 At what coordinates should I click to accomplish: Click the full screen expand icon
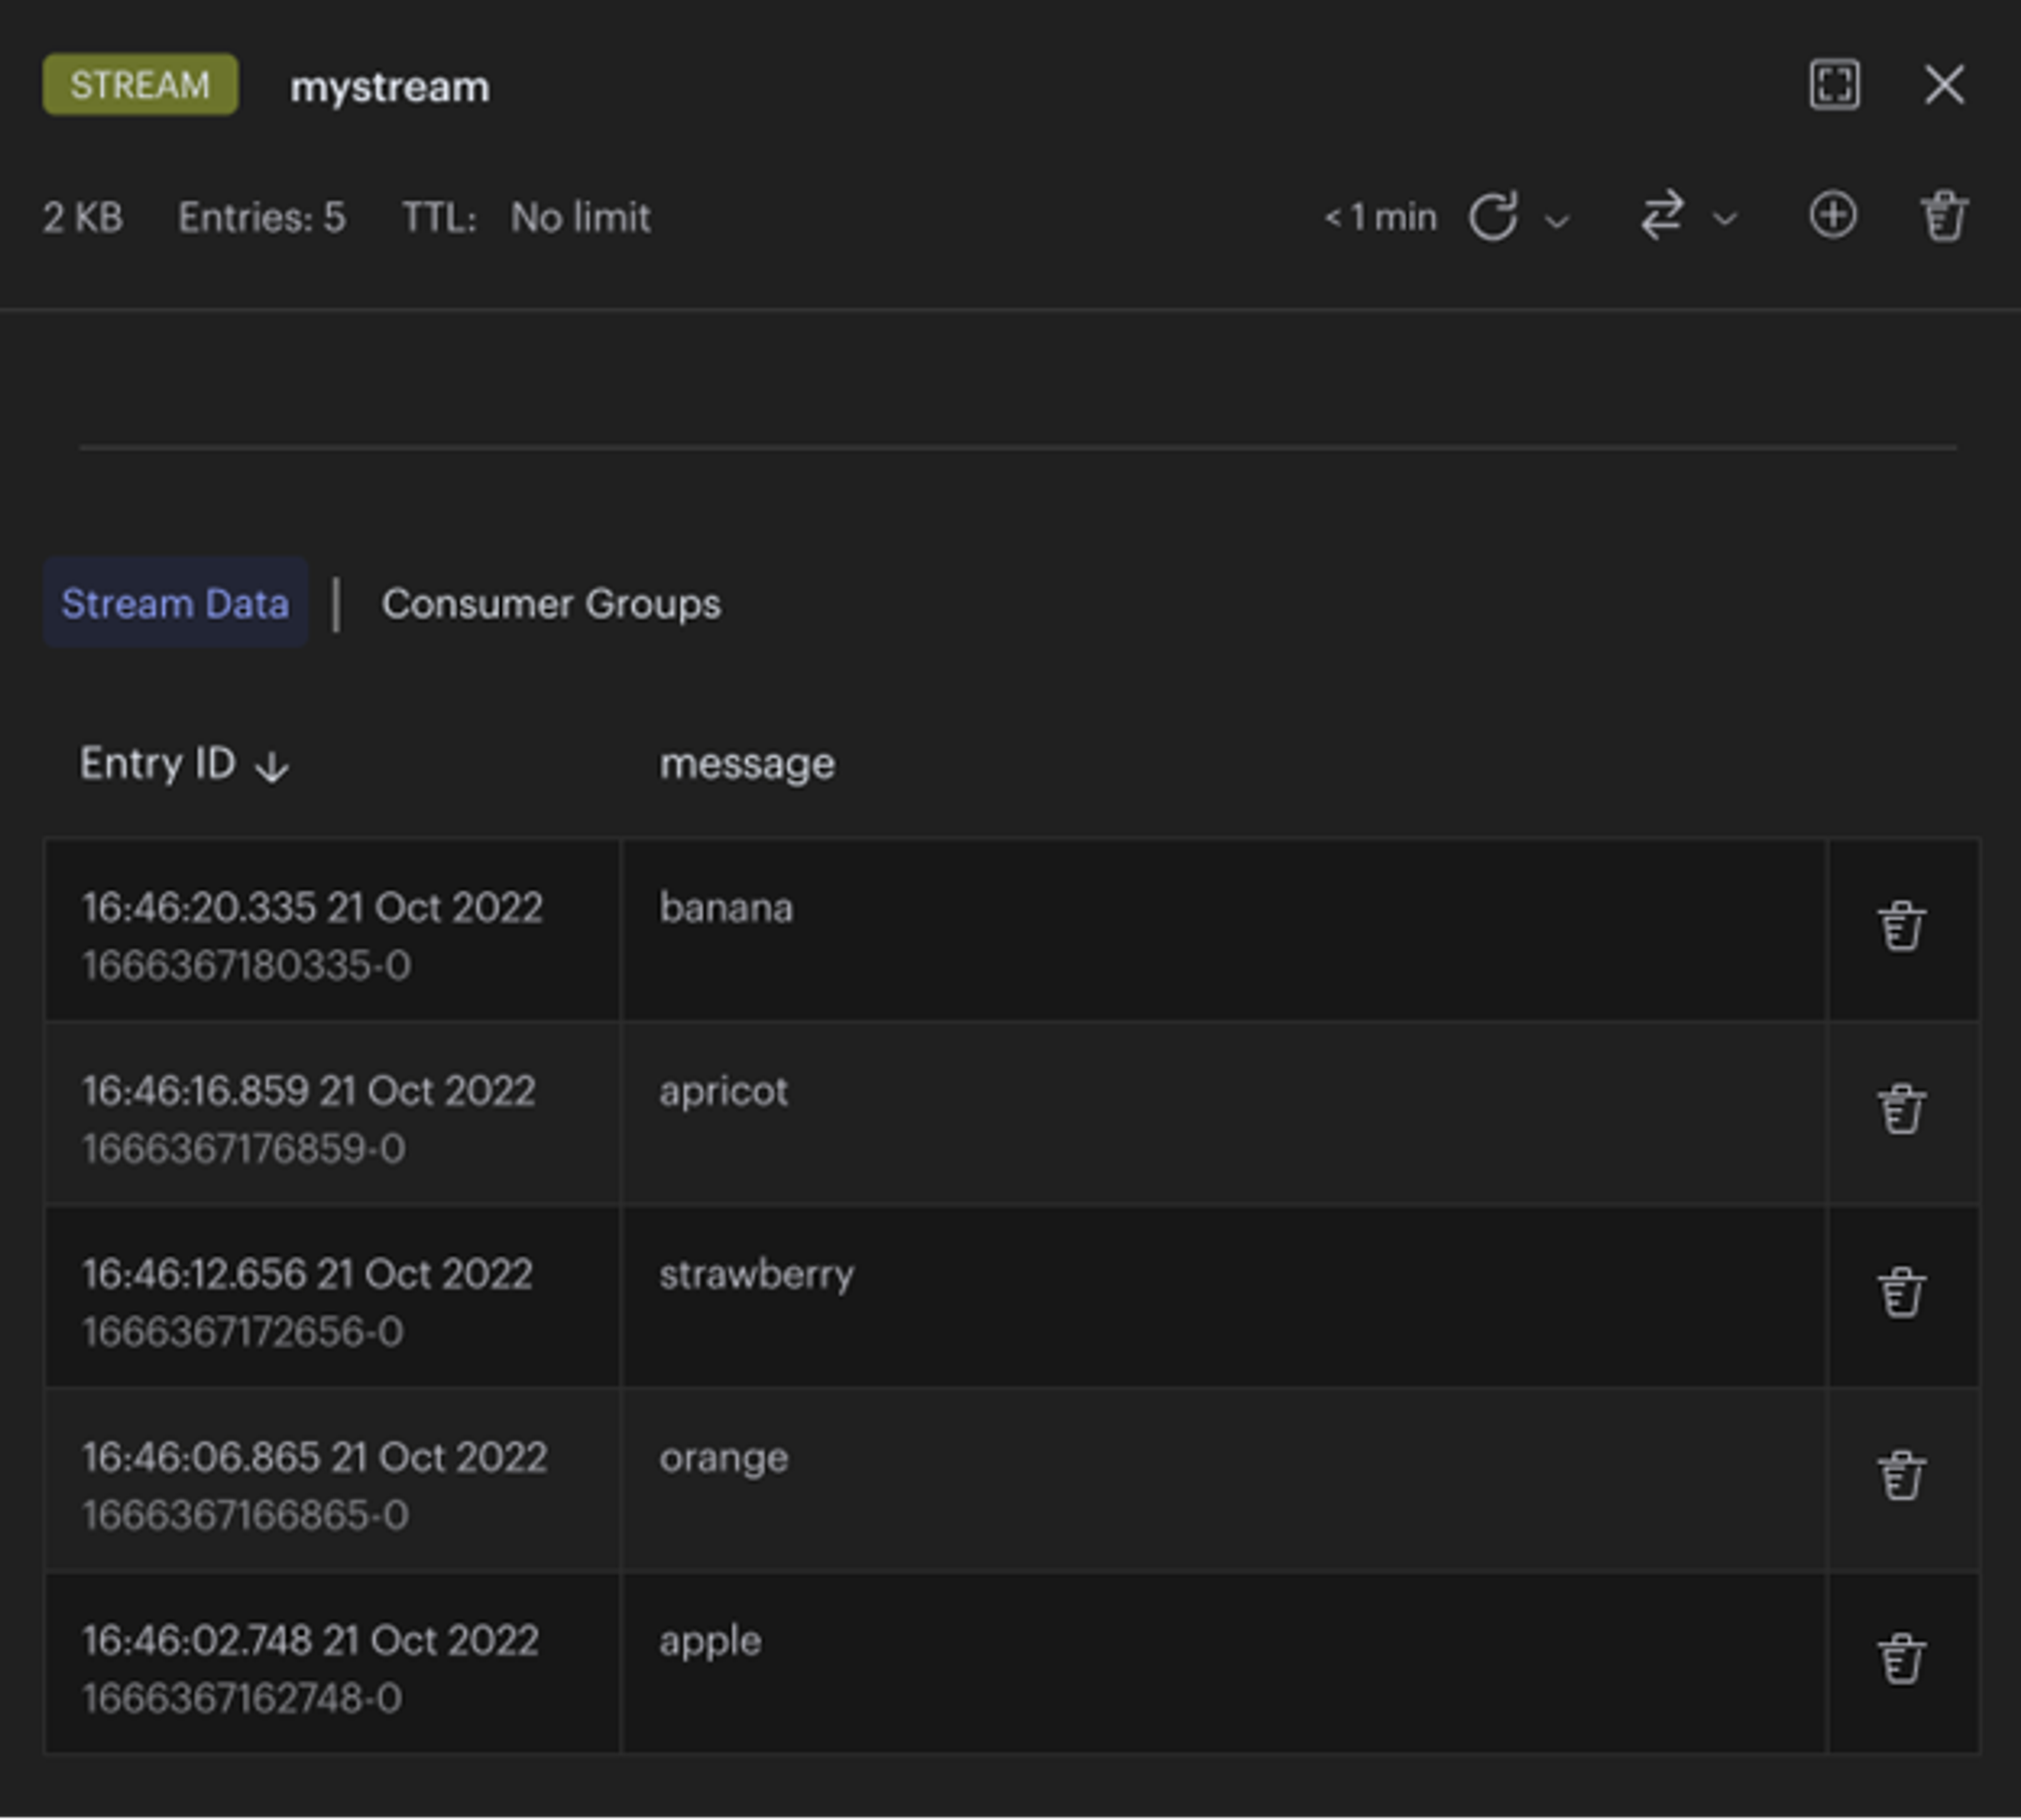coord(1834,85)
